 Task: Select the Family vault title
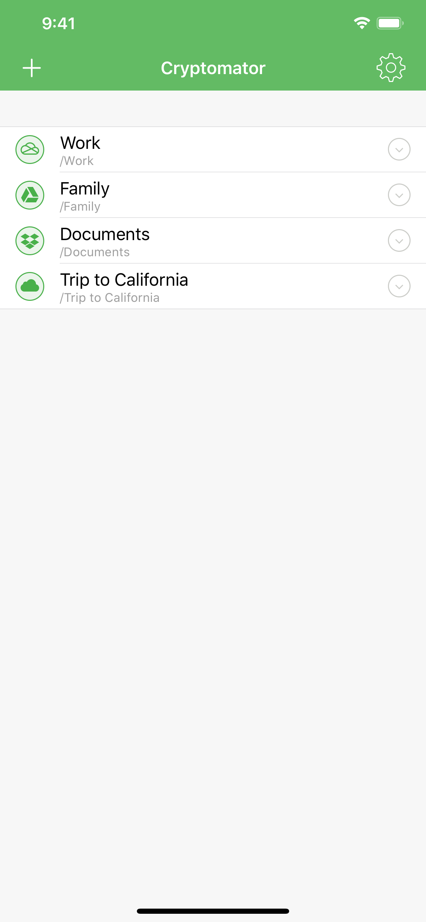(85, 189)
